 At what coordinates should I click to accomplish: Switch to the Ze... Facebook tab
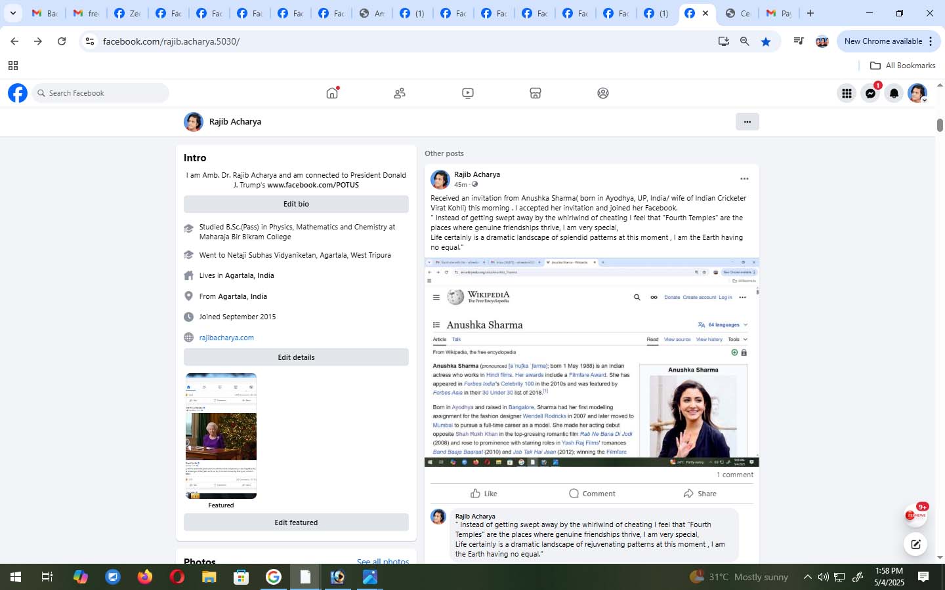127,13
